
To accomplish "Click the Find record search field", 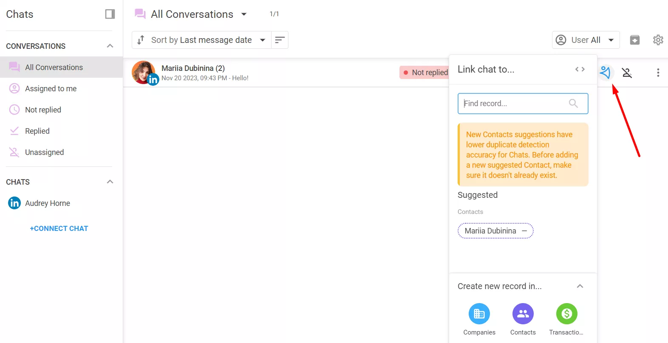I will (523, 104).
